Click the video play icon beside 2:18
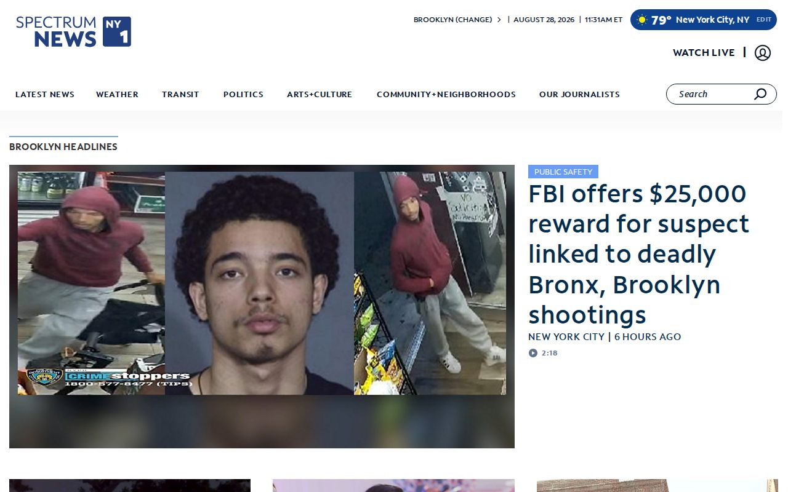This screenshot has width=788, height=492. coord(533,353)
